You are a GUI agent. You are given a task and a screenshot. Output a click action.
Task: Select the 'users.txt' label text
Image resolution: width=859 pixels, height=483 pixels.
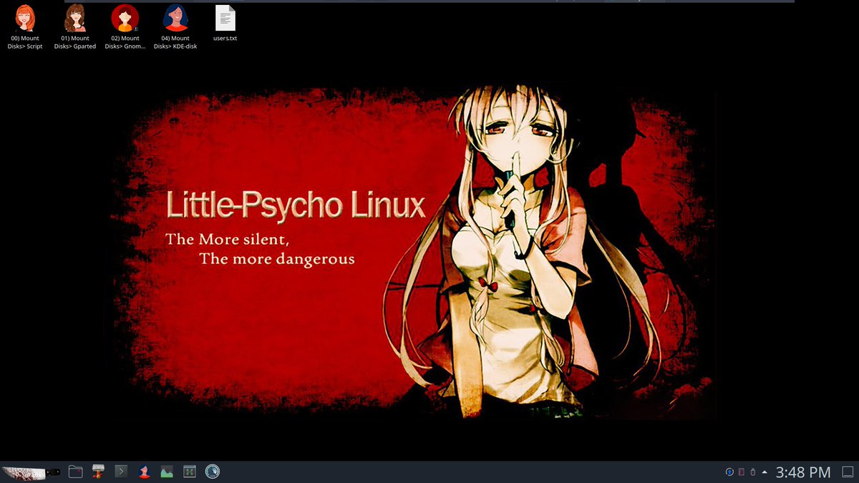coord(225,38)
